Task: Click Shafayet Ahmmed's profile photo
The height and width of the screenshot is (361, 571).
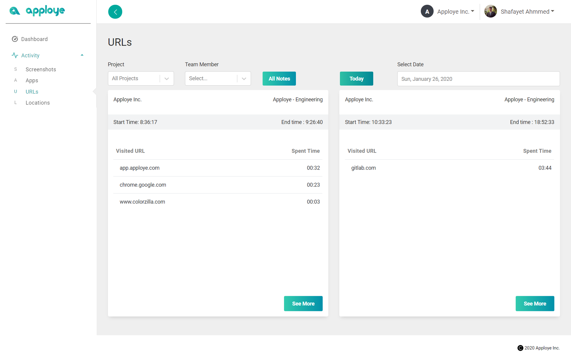Action: (x=491, y=12)
